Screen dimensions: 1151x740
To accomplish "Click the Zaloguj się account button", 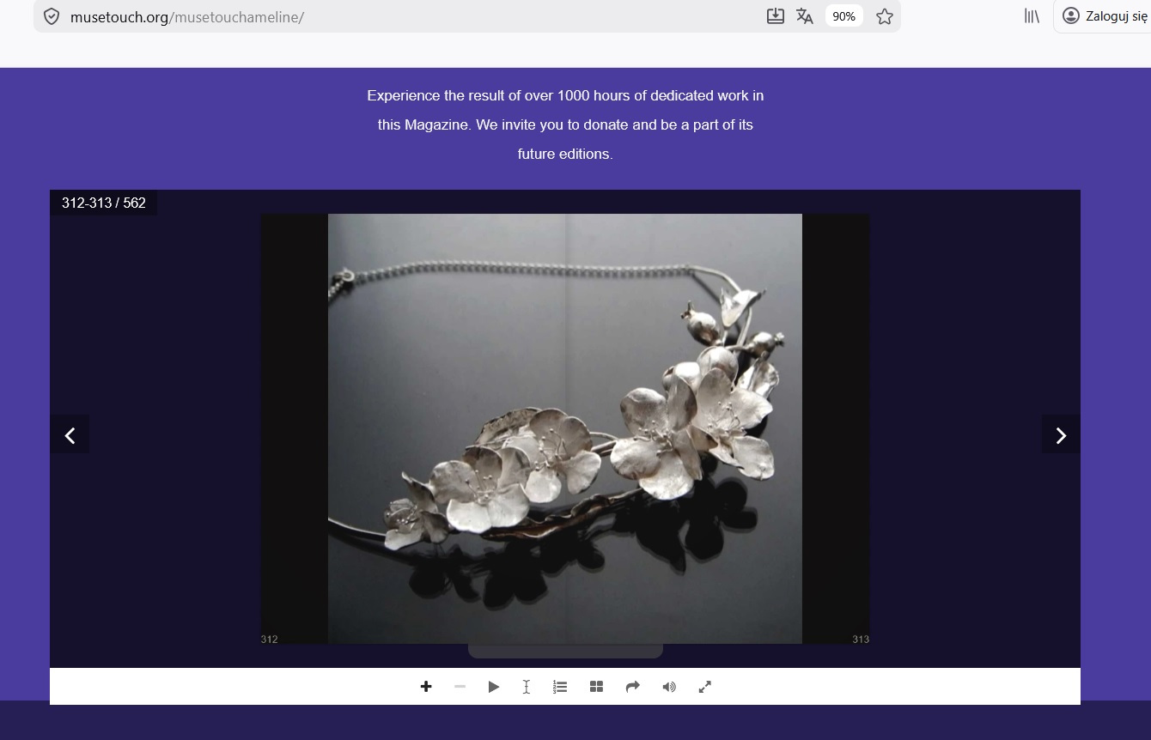I will coord(1105,15).
